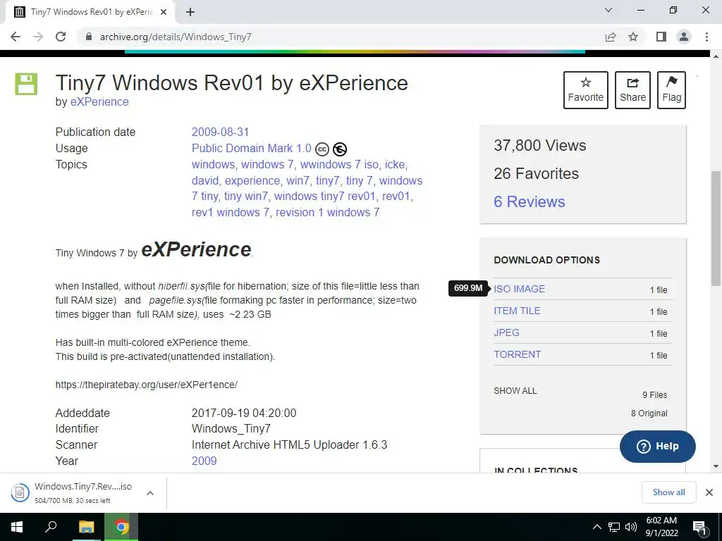Screen dimensions: 722x541
Task: Open the Public Domain Mark 1.0 link
Action: (252, 148)
